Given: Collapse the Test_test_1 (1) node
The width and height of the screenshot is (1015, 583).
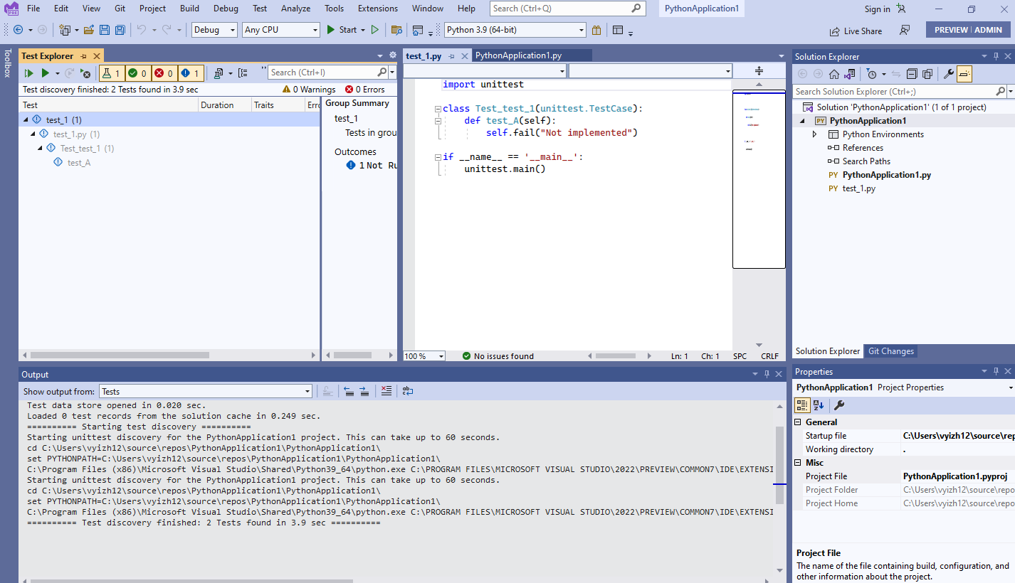Looking at the screenshot, I should coord(41,149).
